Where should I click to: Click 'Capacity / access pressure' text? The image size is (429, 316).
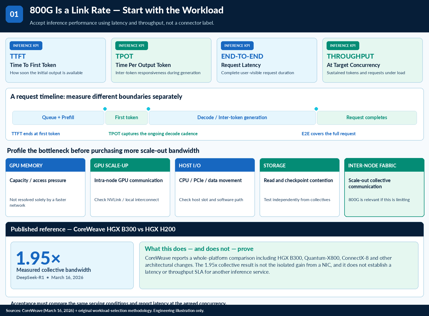(38, 180)
